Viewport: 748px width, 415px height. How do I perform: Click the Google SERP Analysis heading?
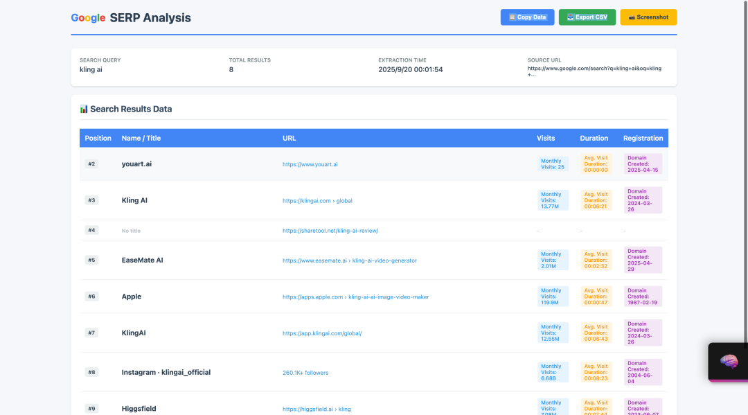(x=131, y=17)
